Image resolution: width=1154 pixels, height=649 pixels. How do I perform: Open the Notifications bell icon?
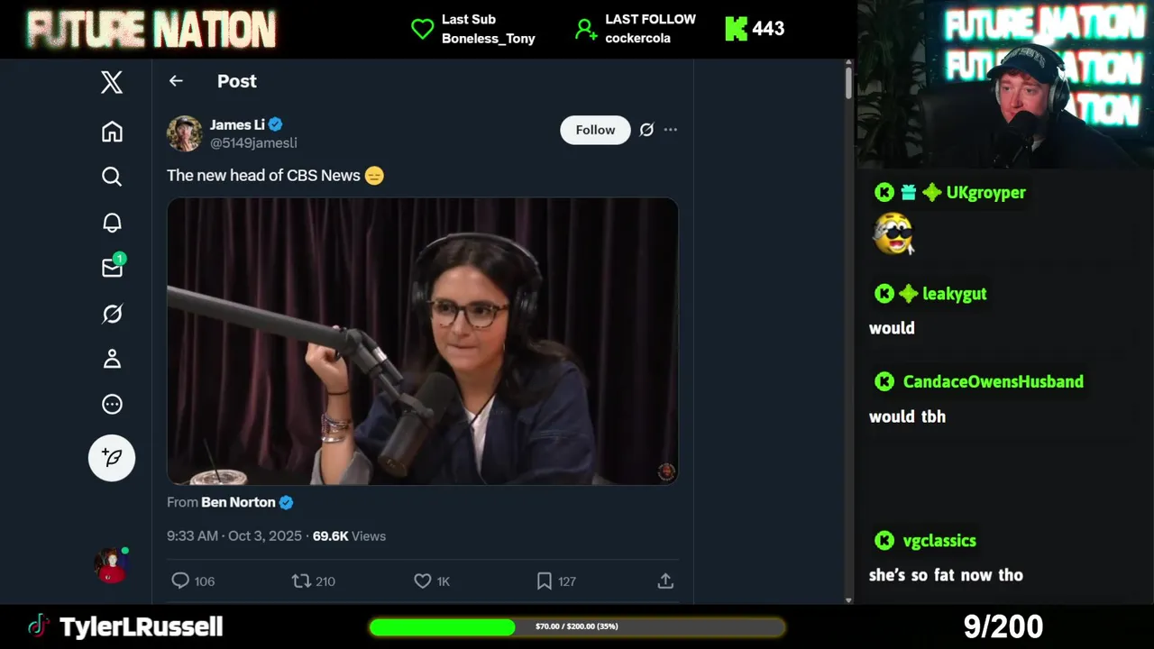click(112, 223)
